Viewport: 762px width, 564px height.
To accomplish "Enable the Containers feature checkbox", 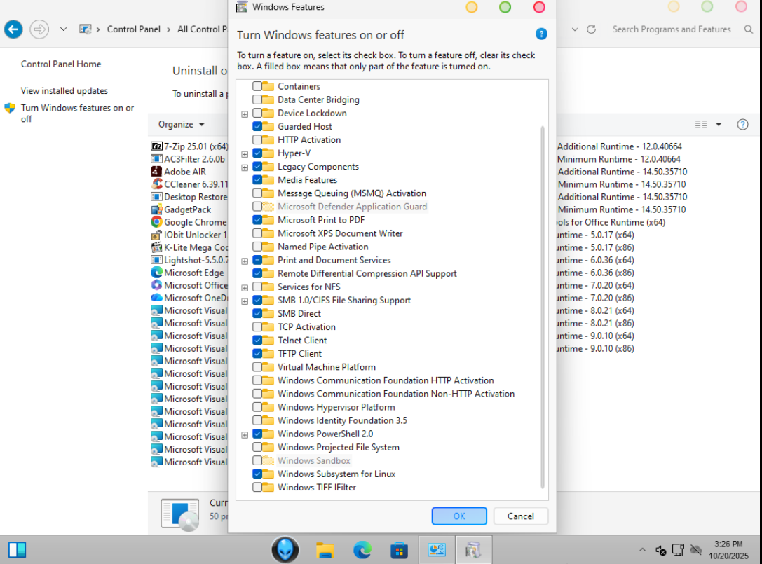I will (x=257, y=86).
